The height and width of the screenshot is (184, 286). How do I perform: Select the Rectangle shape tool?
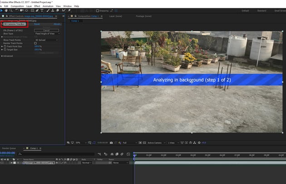point(33,10)
